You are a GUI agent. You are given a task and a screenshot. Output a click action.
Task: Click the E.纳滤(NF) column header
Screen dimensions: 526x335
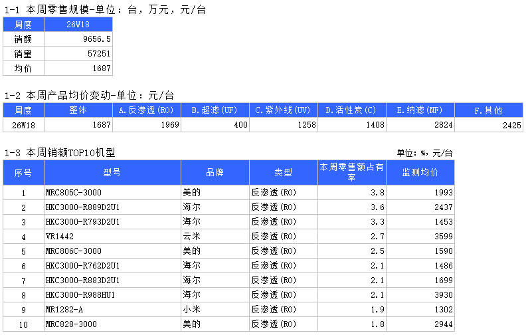[420, 110]
